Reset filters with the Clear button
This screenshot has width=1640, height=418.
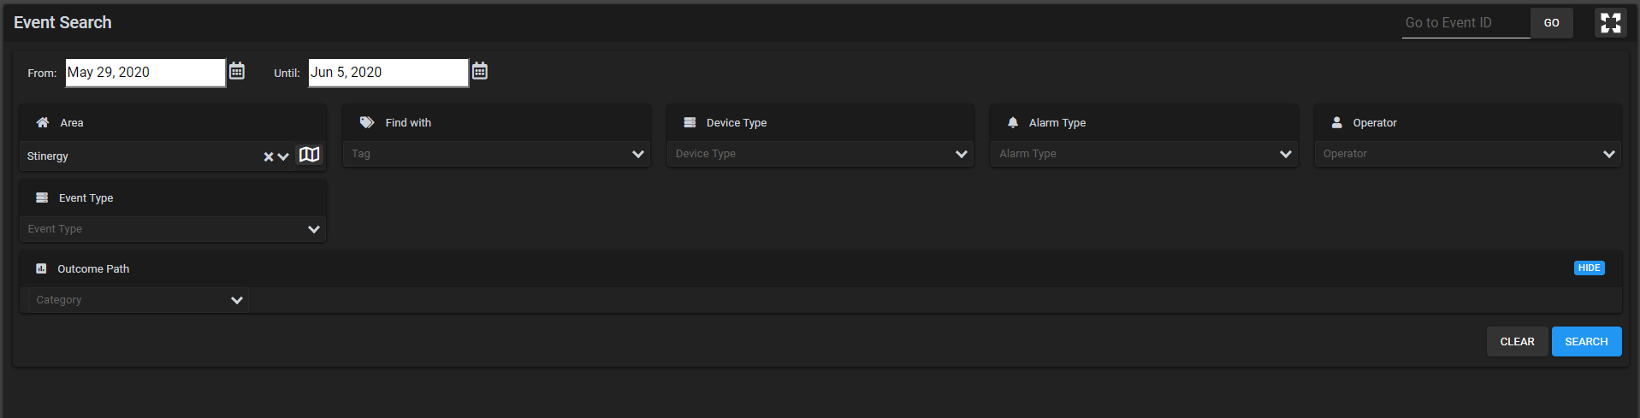(1517, 341)
